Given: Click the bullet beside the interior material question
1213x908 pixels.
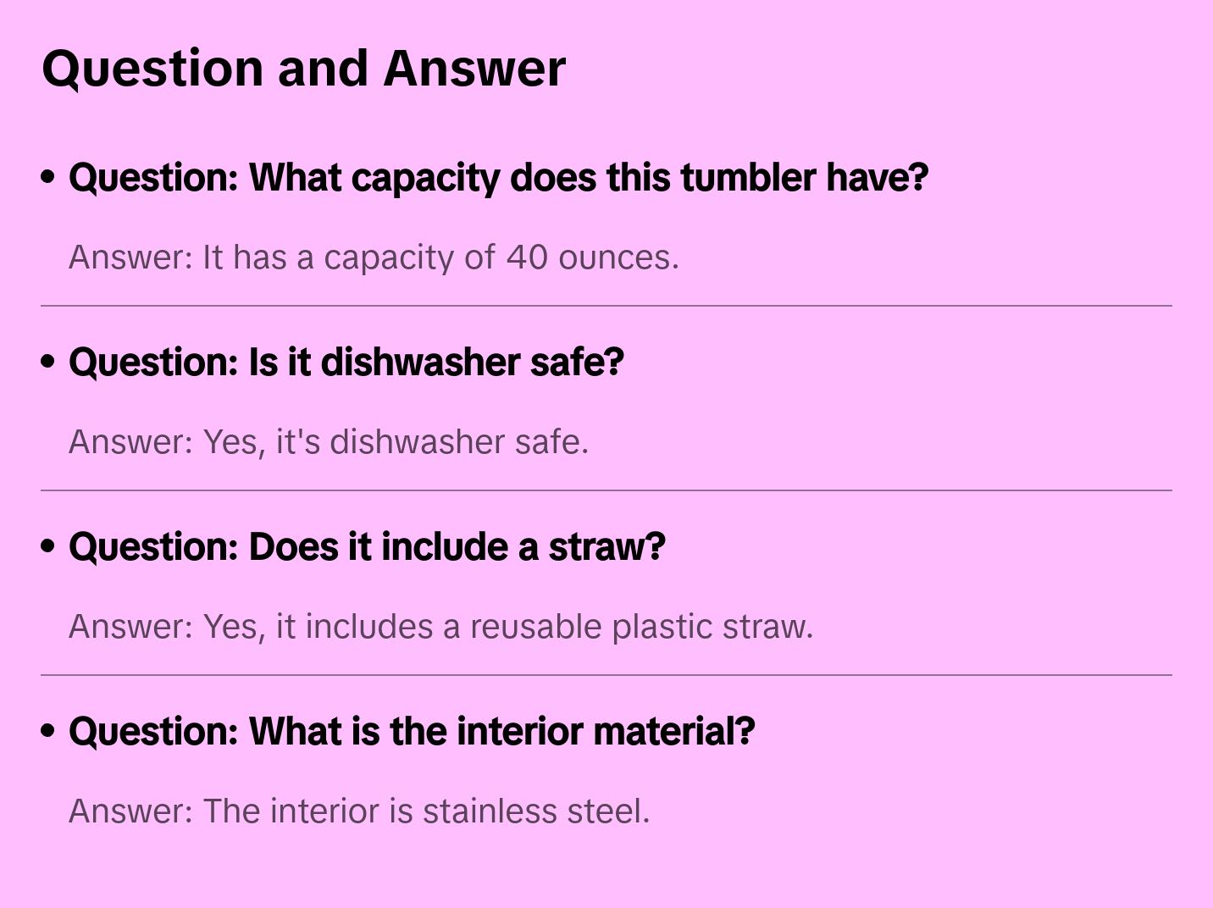Looking at the screenshot, I should coord(48,731).
